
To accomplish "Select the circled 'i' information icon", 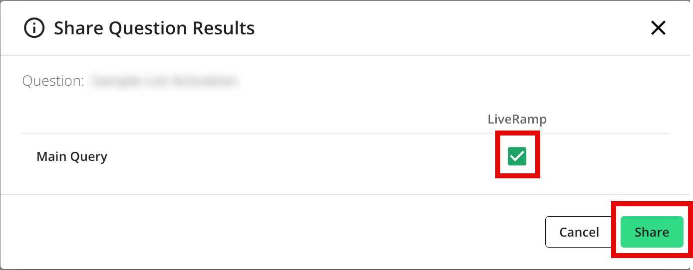I will (x=34, y=28).
